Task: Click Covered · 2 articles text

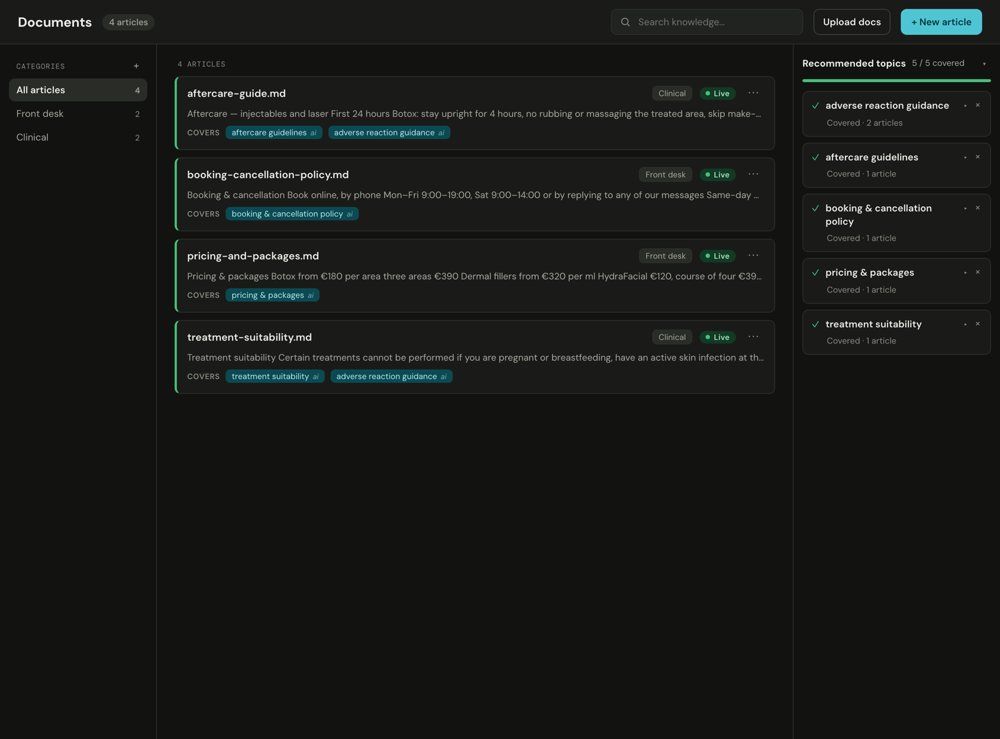Action: coord(864,123)
